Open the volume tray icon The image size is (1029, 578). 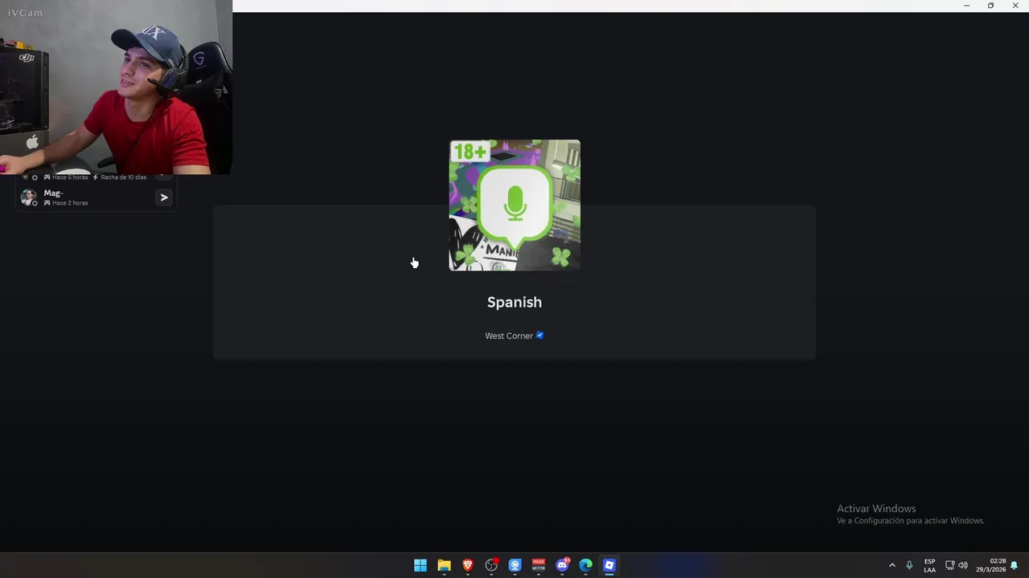coord(963,565)
